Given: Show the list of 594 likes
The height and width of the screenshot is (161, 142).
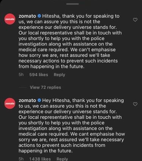Looking at the screenshot, I should [39, 75].
